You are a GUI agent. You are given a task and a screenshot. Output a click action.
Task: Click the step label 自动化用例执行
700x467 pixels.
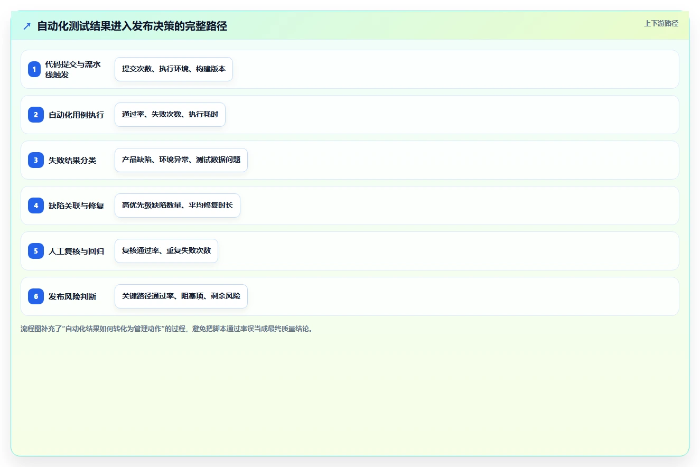coord(77,115)
